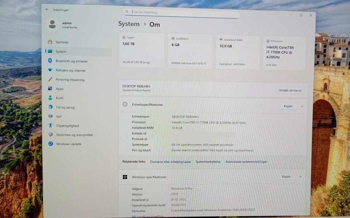The image size is (350, 218).
Task: Click the admin Lokal konto name
Action: point(70,25)
